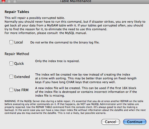Confirm repair with the Continue button
The width and height of the screenshot is (149, 129).
135,122
